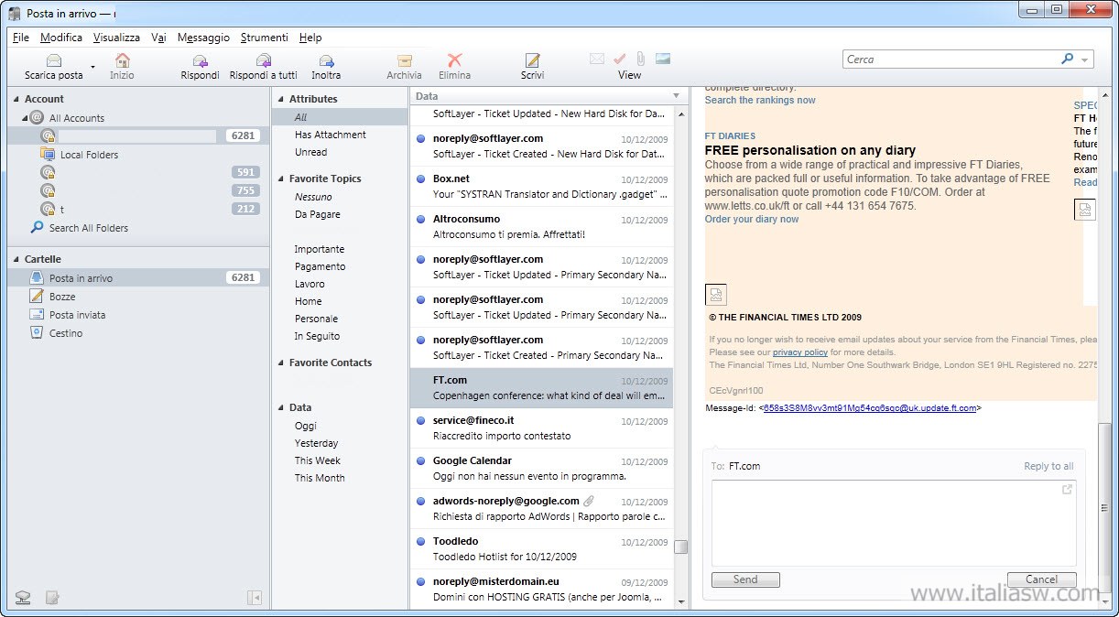Click the Search All Folders magnifier icon
The image size is (1119, 617).
coord(38,227)
